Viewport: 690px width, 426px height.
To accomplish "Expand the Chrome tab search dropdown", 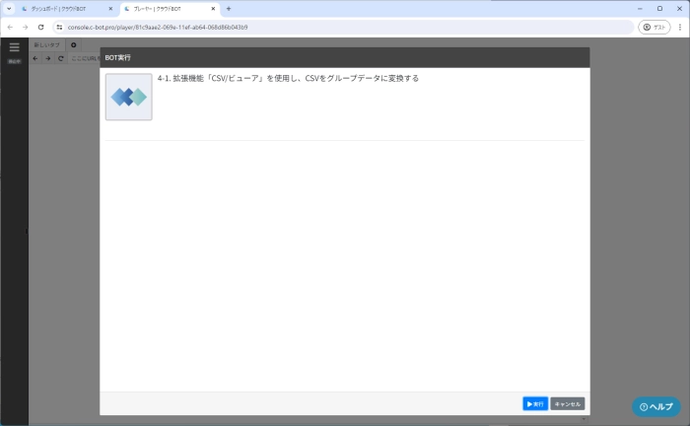I will pos(8,8).
